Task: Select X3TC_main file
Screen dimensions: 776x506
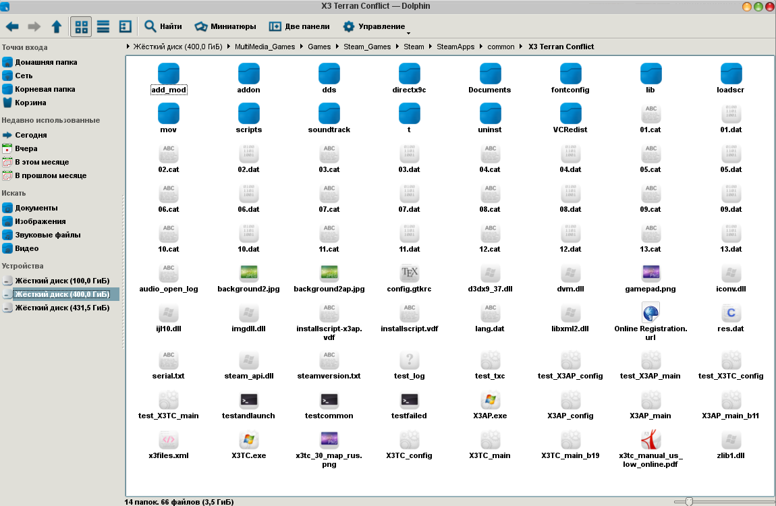Action: 490,445
